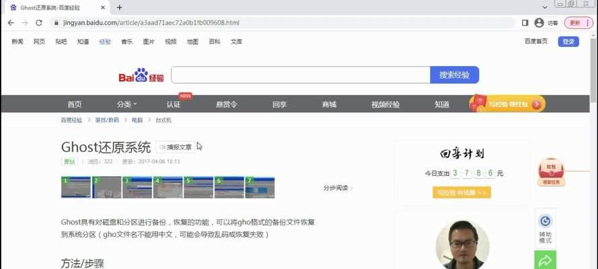Open 地图 in top navigation

click(192, 42)
